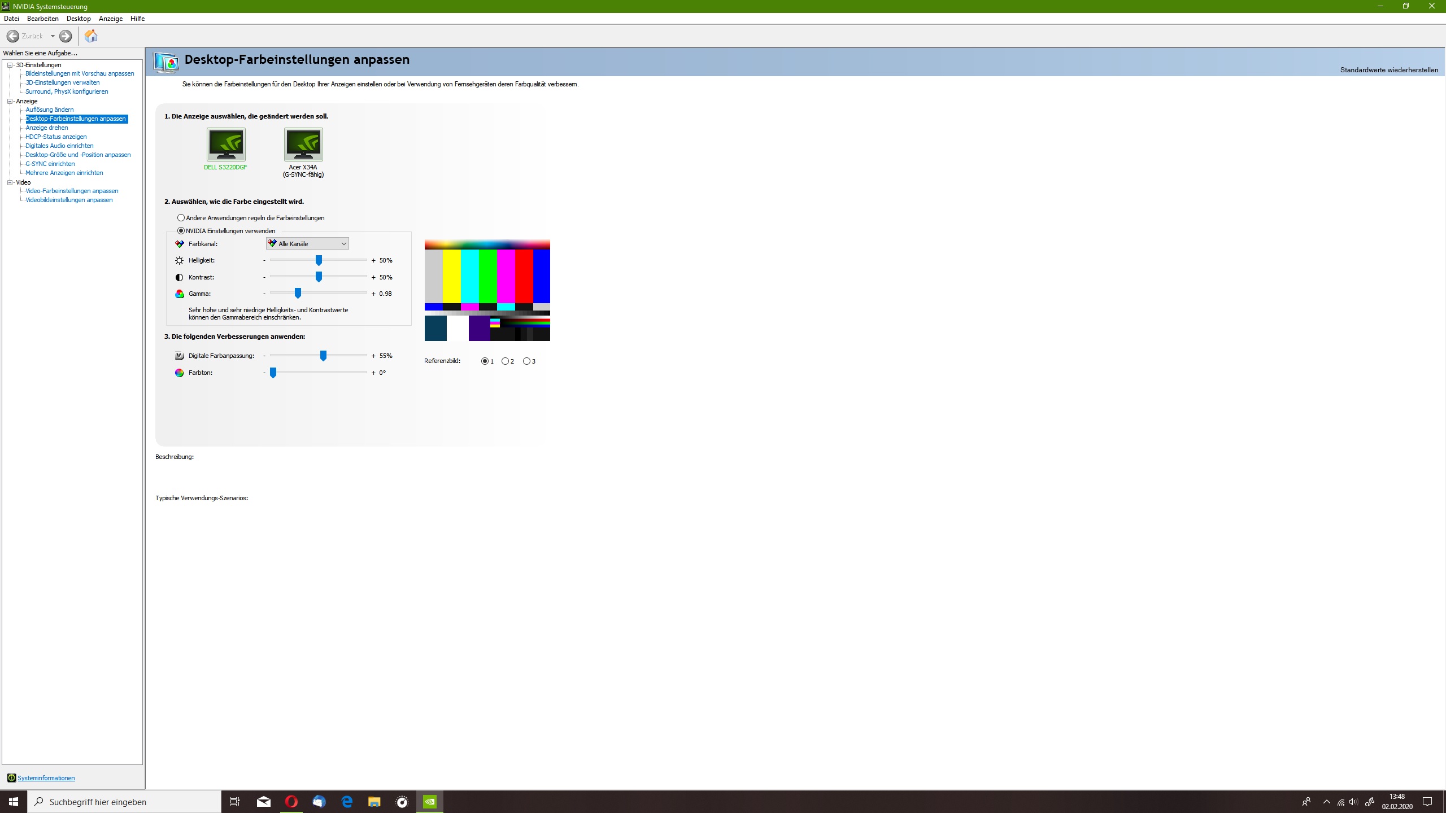Open the Desktop menu
This screenshot has height=813, width=1446.
click(79, 19)
